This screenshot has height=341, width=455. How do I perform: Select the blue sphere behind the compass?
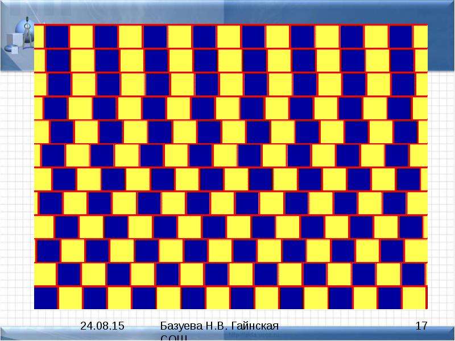(23, 31)
